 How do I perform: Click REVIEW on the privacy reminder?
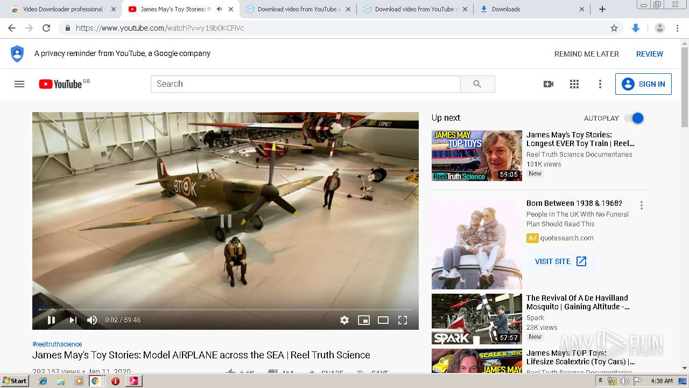[650, 54]
